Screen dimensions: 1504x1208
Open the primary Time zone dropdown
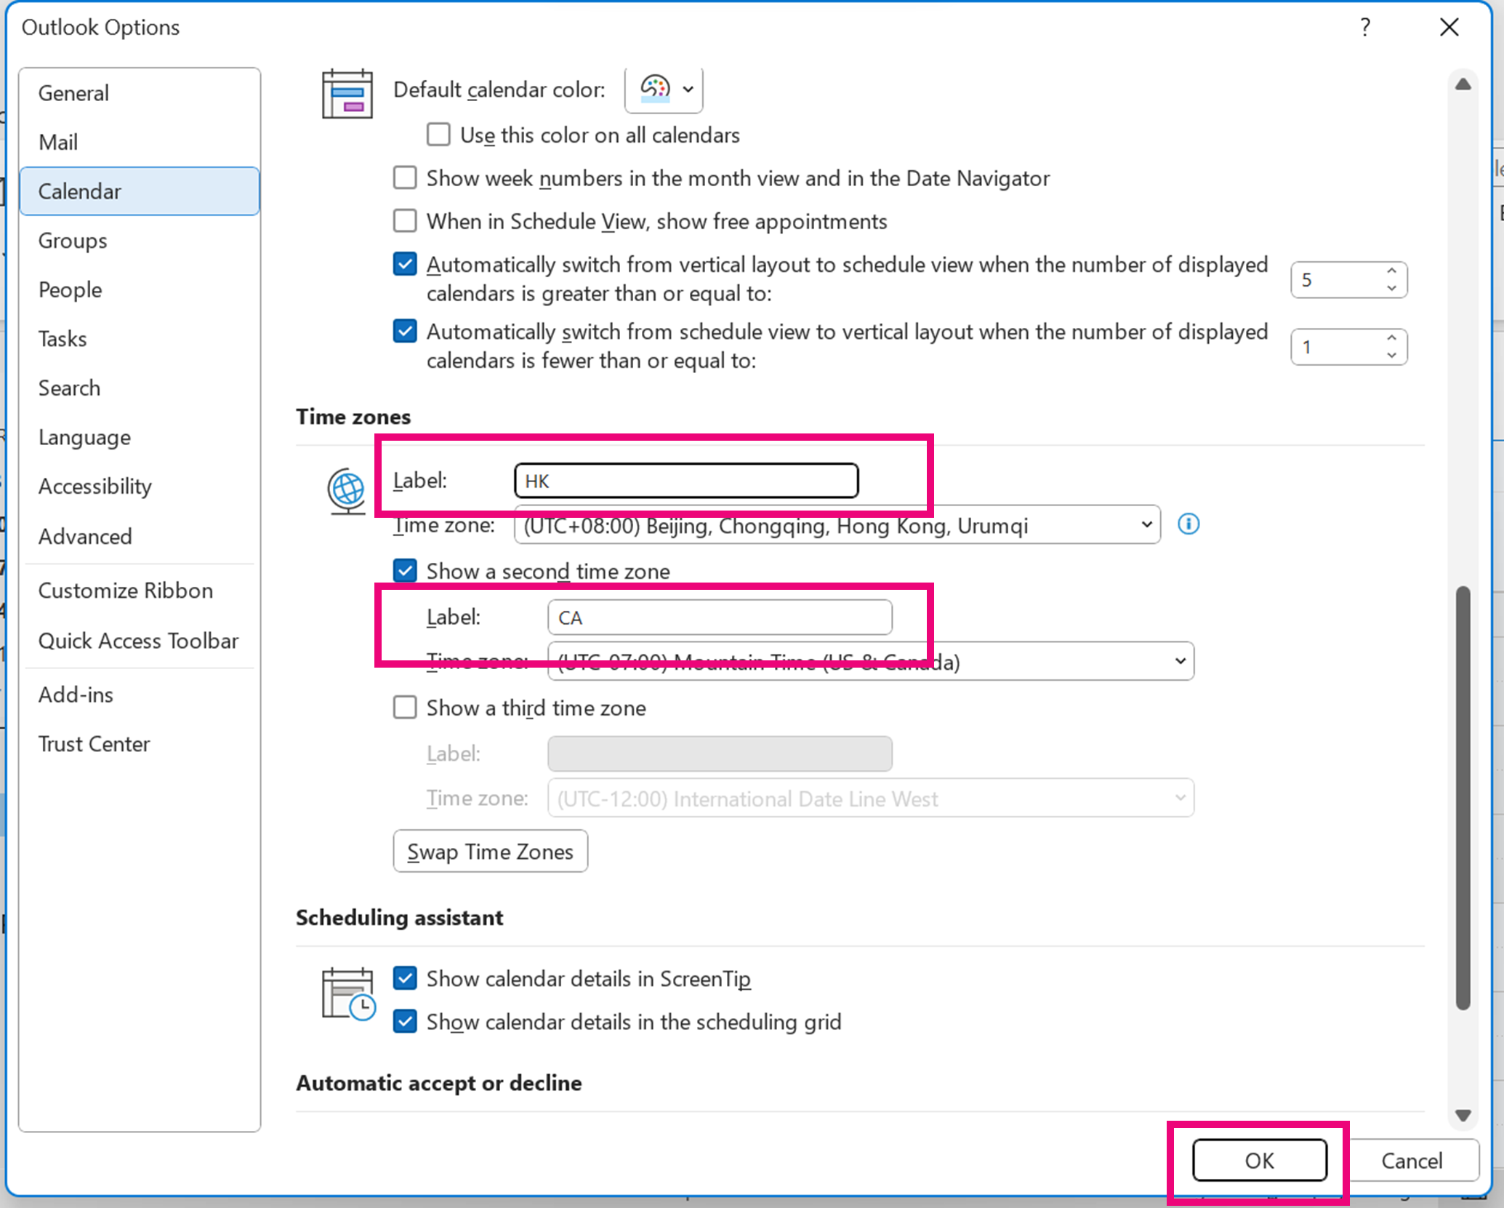tap(836, 525)
